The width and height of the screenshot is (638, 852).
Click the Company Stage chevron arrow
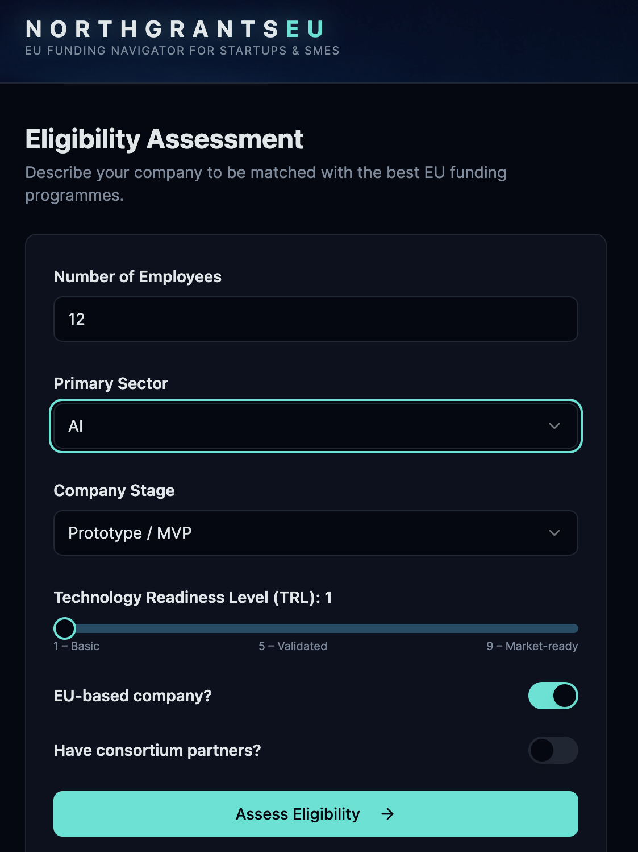(554, 533)
